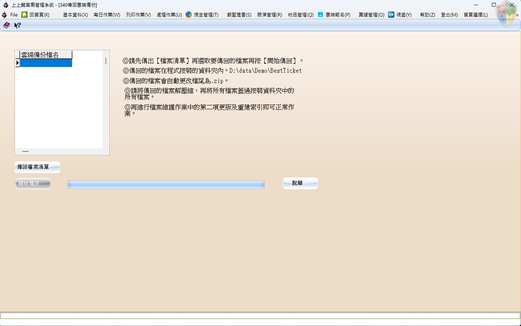Open the File menu

click(x=13, y=15)
